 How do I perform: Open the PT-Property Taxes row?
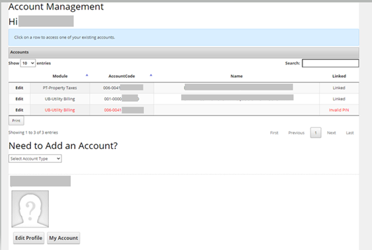(184, 88)
